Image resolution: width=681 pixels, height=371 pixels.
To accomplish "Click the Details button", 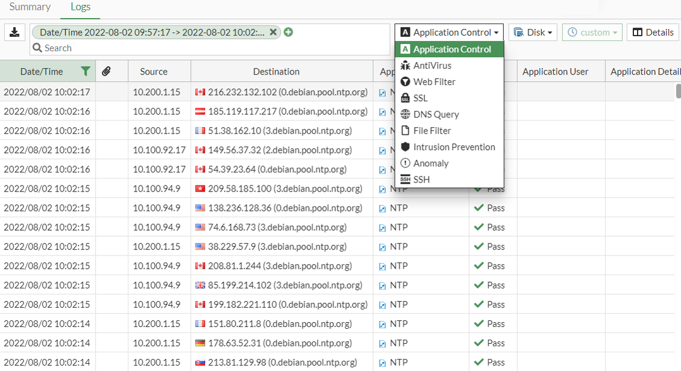I will point(653,32).
